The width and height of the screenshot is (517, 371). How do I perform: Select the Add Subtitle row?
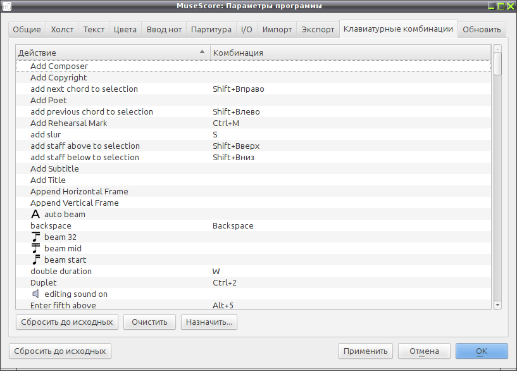click(x=253, y=168)
